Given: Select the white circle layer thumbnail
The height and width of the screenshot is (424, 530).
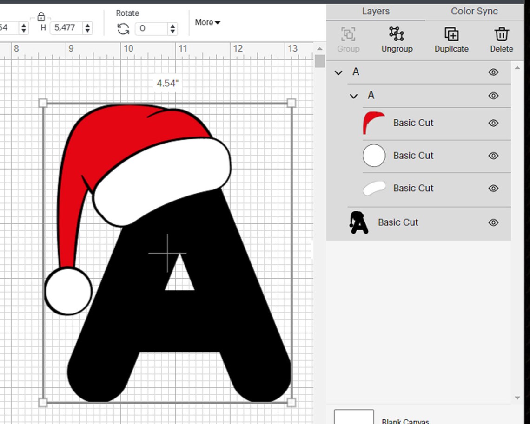Looking at the screenshot, I should 373,156.
